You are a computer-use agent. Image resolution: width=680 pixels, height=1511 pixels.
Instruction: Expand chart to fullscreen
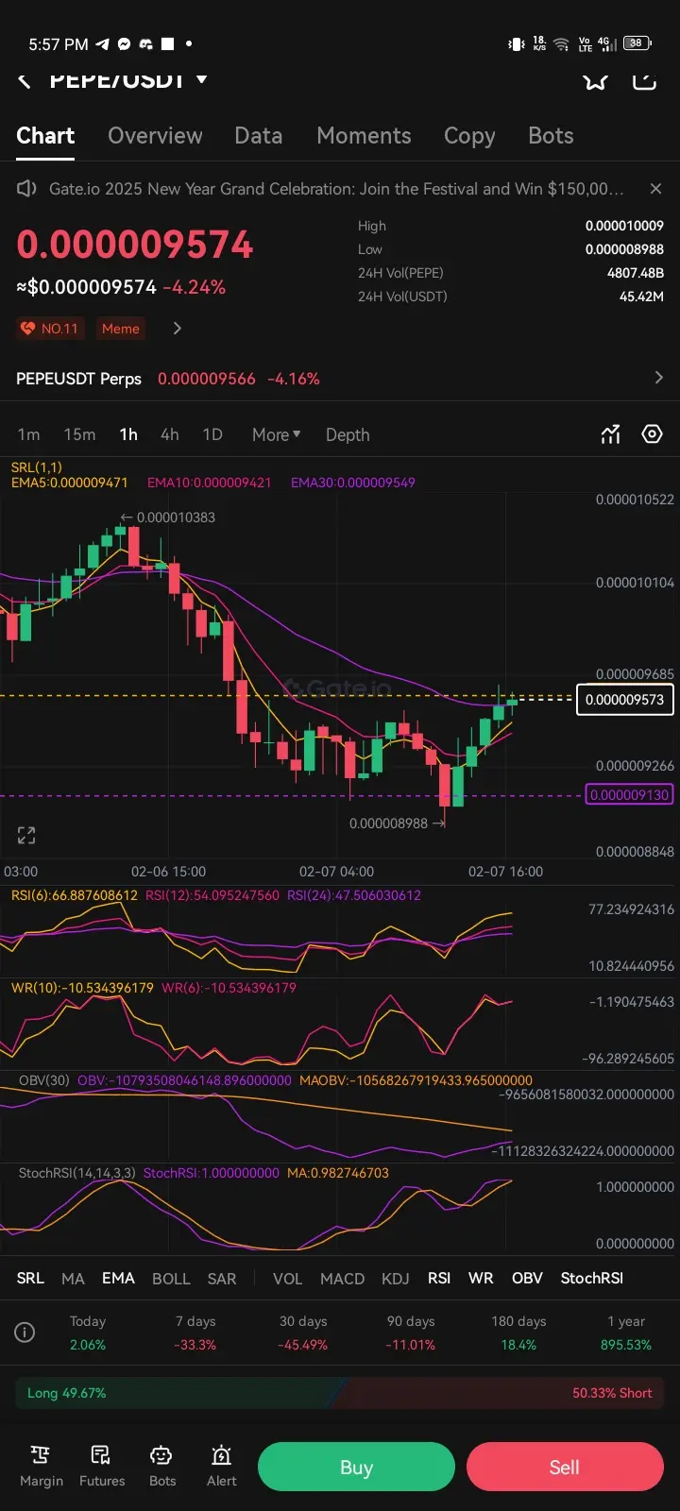26,835
